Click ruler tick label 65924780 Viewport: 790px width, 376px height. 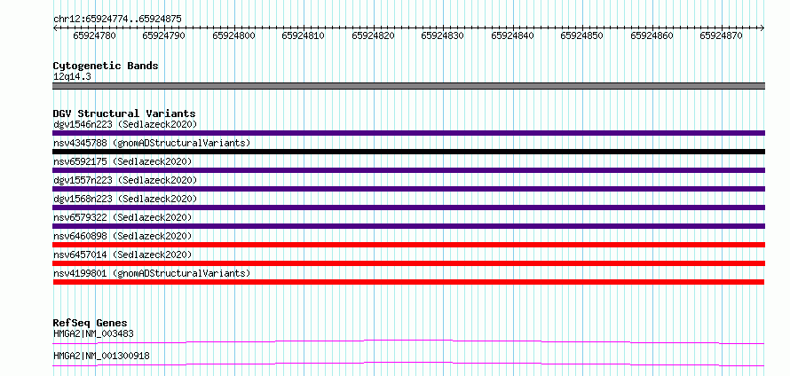(94, 35)
